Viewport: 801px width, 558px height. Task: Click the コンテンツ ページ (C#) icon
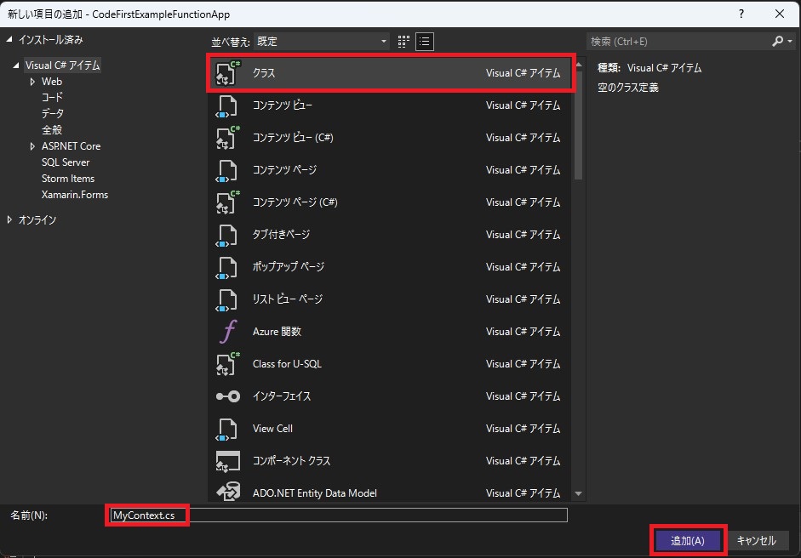[x=227, y=202]
